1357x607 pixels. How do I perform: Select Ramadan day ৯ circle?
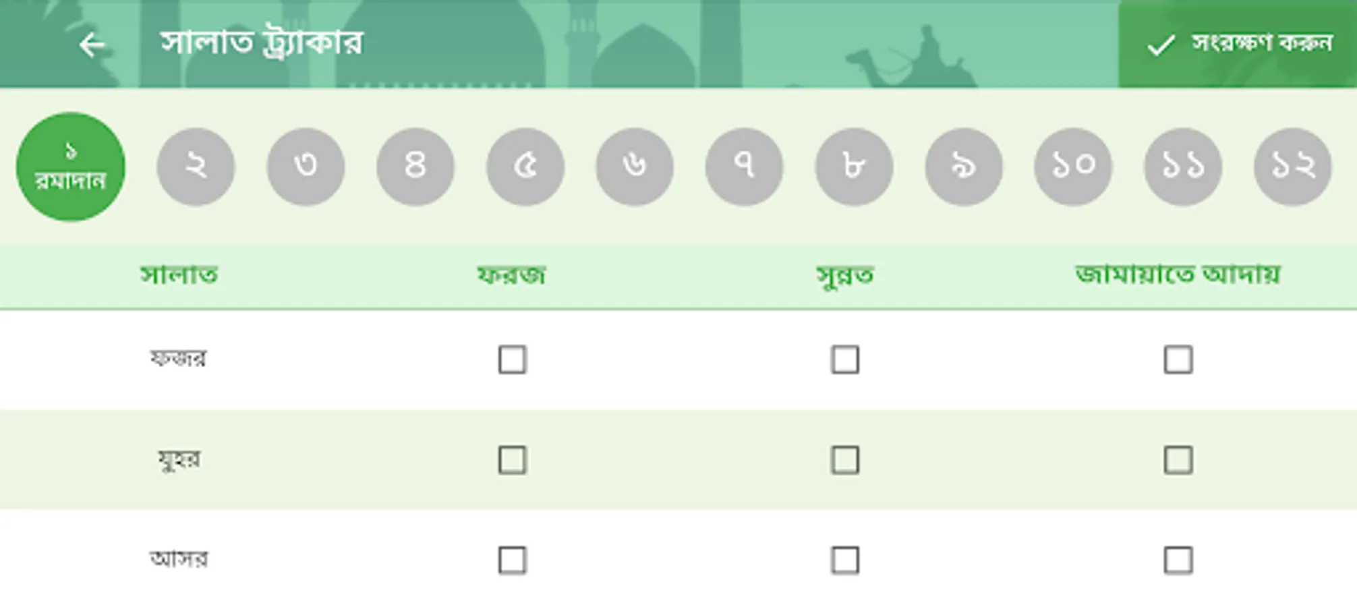964,167
